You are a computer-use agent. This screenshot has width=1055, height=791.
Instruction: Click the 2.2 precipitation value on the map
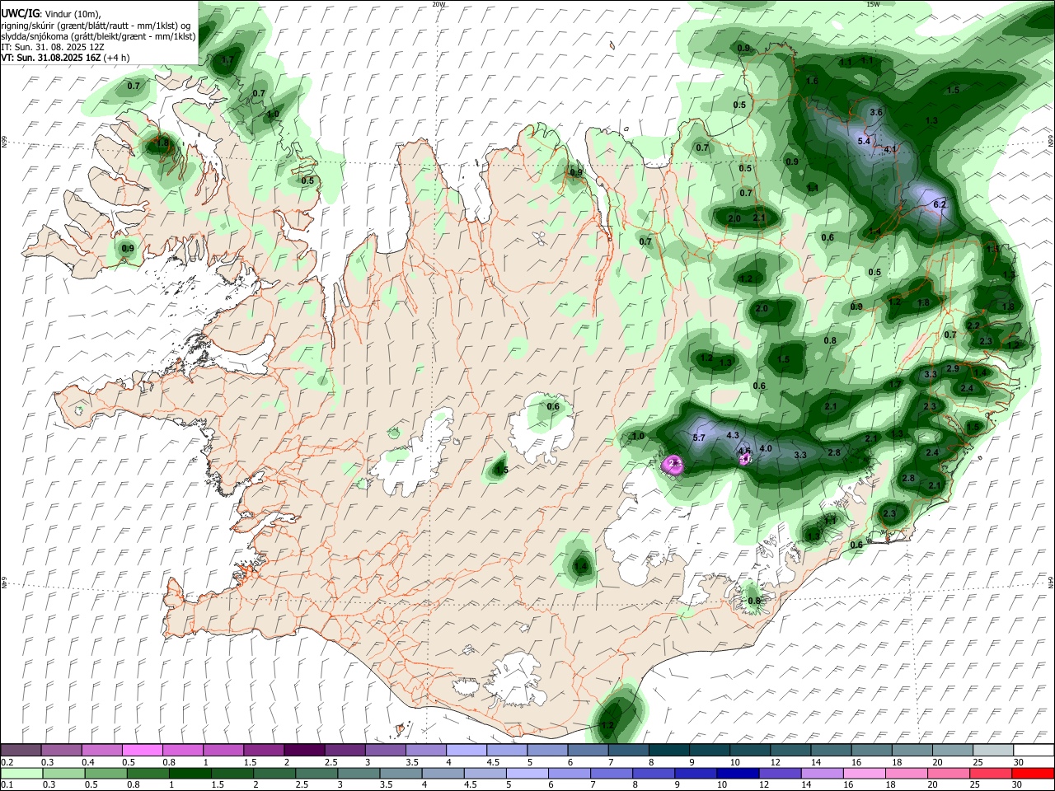coord(973,326)
